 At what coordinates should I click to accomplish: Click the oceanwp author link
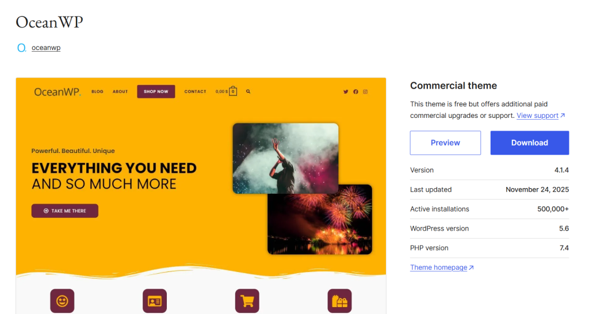[46, 48]
